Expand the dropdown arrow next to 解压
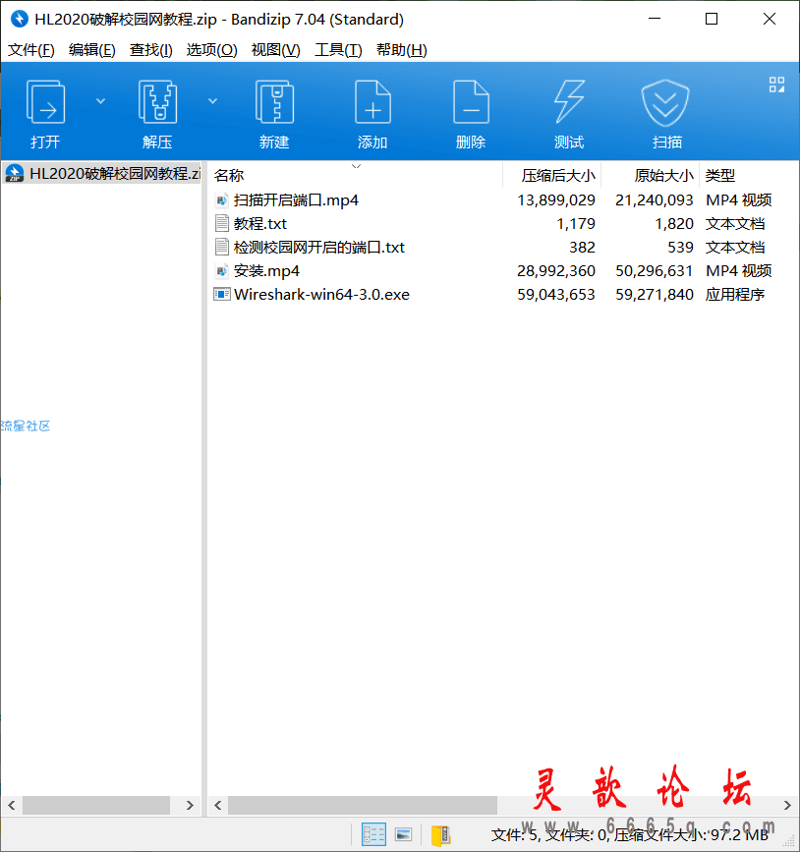This screenshot has height=852, width=800. pyautogui.click(x=213, y=101)
